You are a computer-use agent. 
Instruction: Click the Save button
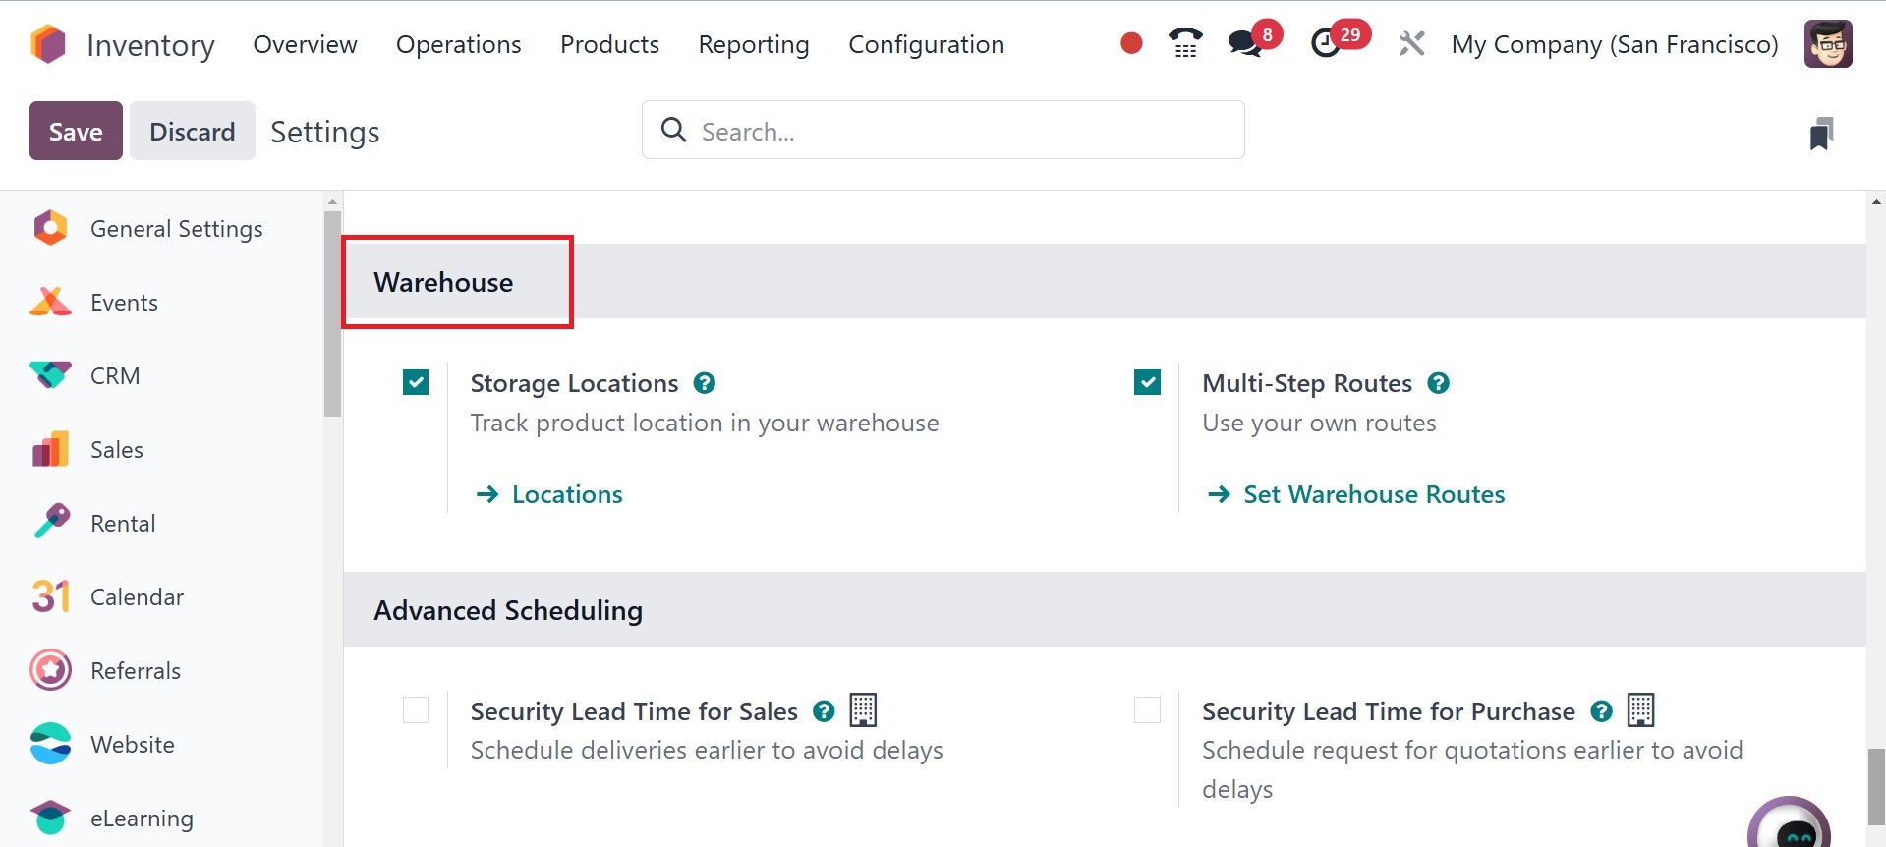tap(76, 131)
